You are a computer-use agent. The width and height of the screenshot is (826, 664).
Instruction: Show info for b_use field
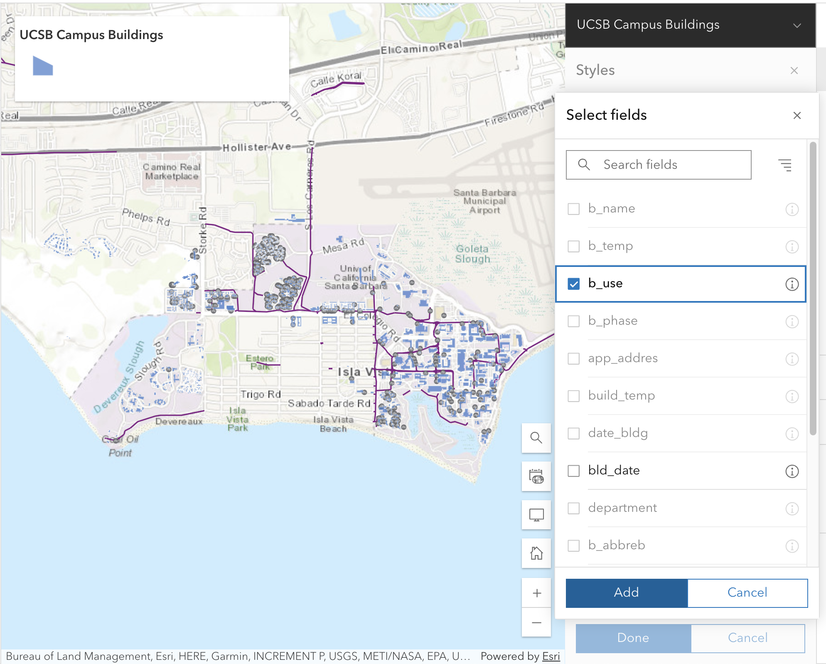point(792,284)
